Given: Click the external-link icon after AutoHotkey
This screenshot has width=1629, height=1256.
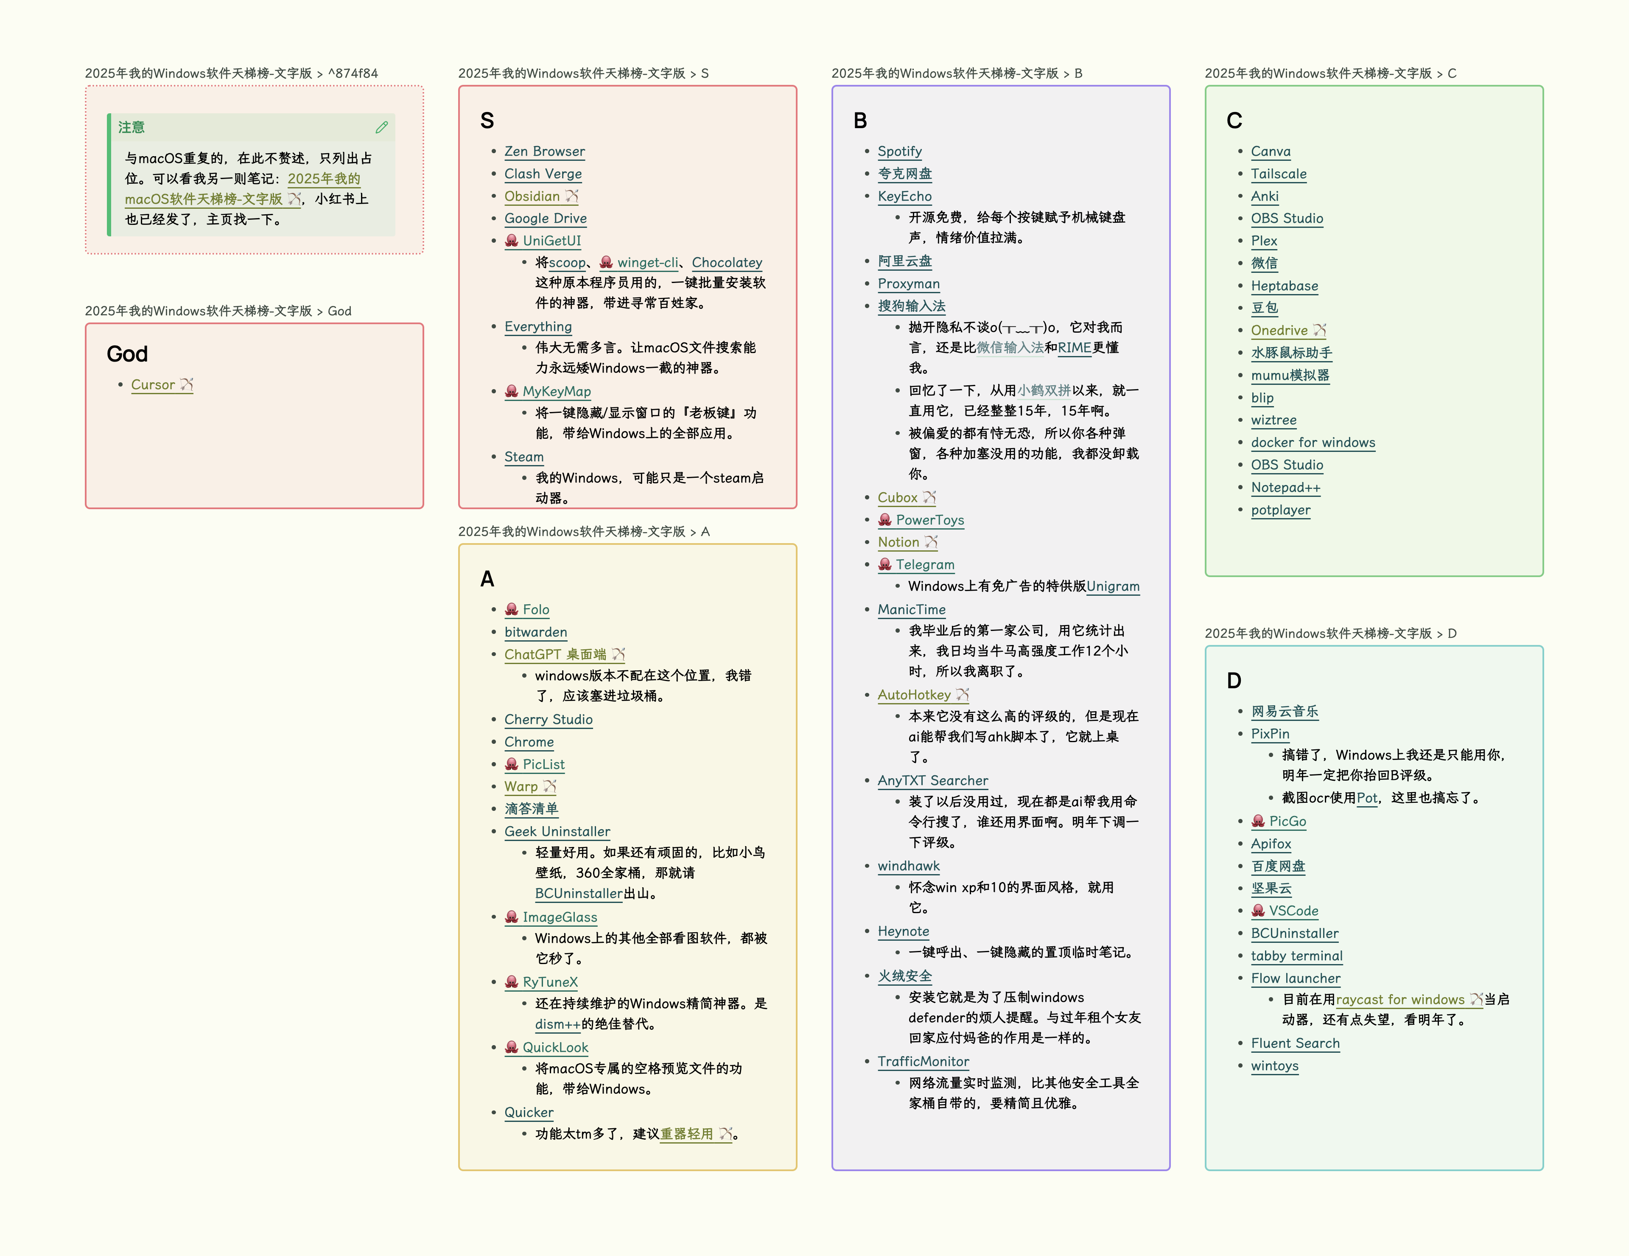Looking at the screenshot, I should click(962, 695).
